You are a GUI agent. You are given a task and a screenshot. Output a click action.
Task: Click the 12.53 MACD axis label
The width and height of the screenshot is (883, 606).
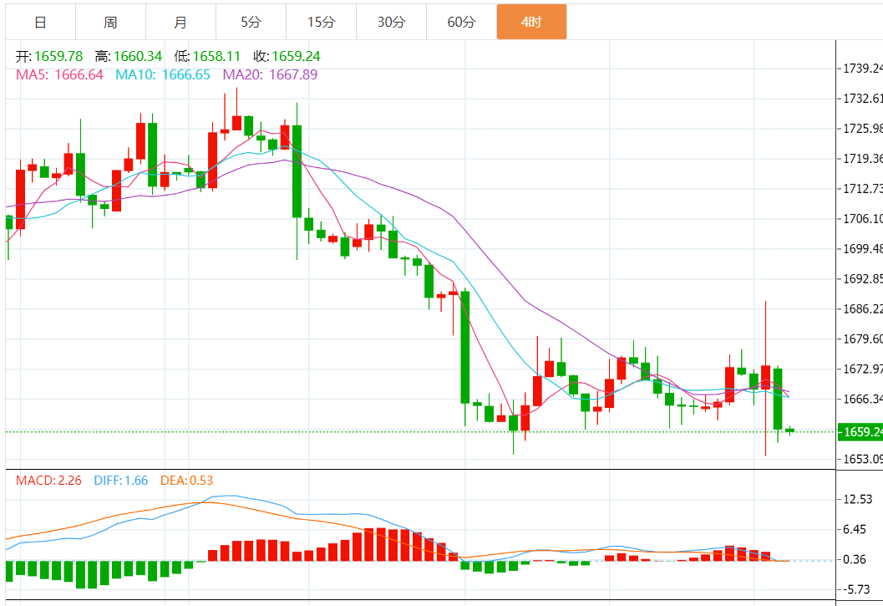(x=858, y=499)
